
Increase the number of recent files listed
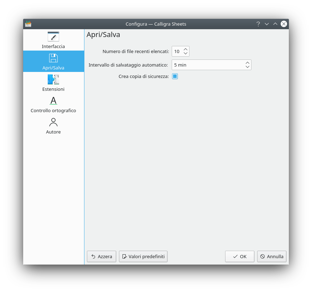(x=186, y=49)
